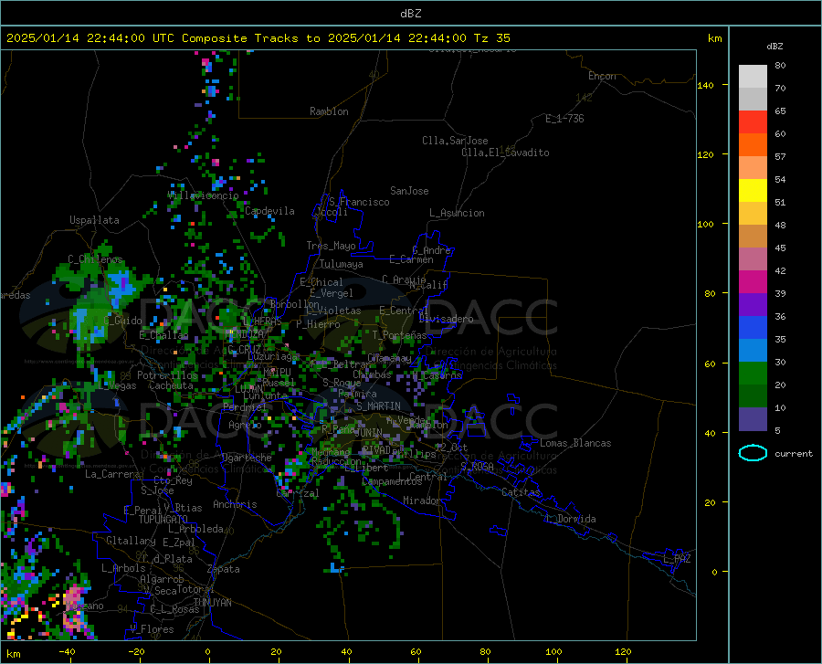Click the L_Vegas place label
Screen dimensions: 822x664
pyautogui.click(x=117, y=385)
